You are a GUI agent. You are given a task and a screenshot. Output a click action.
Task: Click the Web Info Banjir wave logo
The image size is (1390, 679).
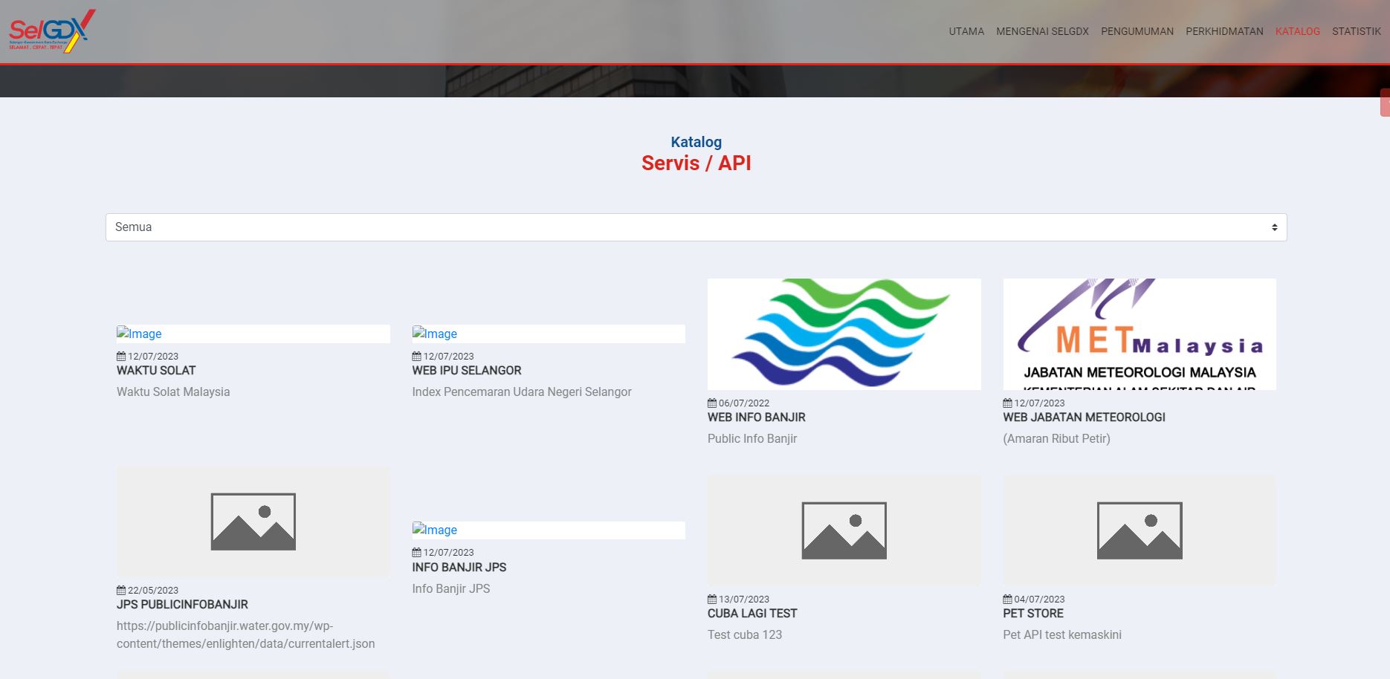(844, 334)
